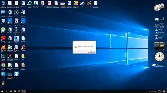The height and width of the screenshot is (93, 167).
Task: Select the Microsoft Edge desktop shortcut
Action: [10, 22]
